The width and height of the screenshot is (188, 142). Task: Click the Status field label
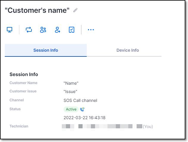15,109
